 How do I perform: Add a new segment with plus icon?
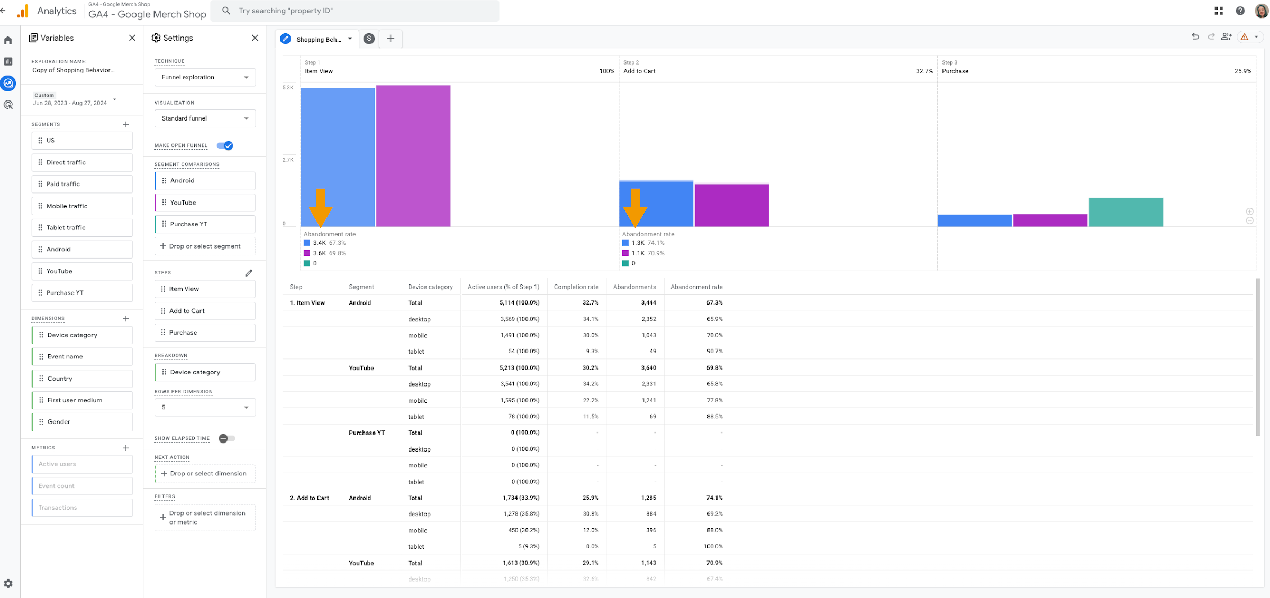point(126,124)
